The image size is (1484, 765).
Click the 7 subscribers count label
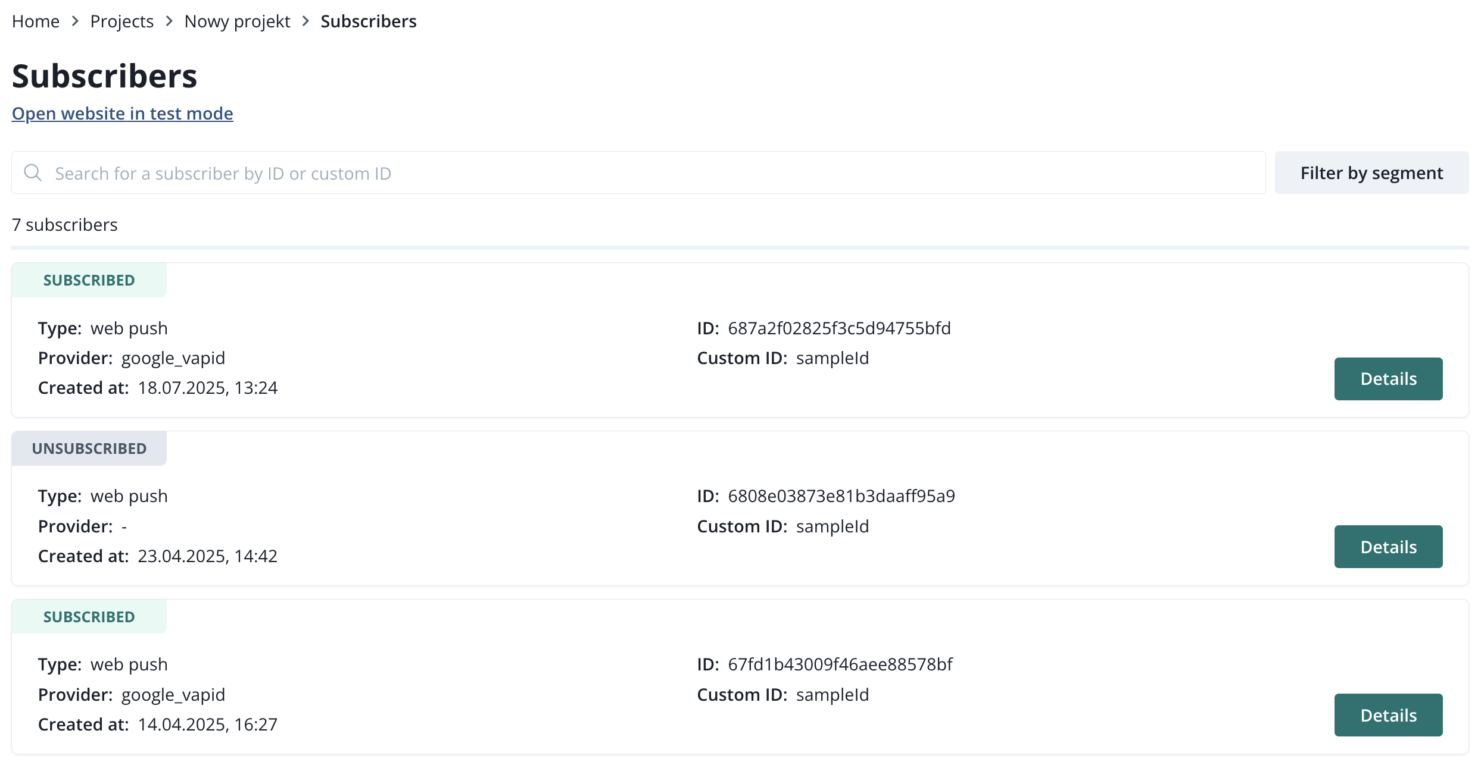point(65,225)
